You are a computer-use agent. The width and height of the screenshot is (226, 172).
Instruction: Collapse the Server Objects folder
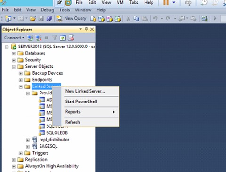(x=14, y=67)
